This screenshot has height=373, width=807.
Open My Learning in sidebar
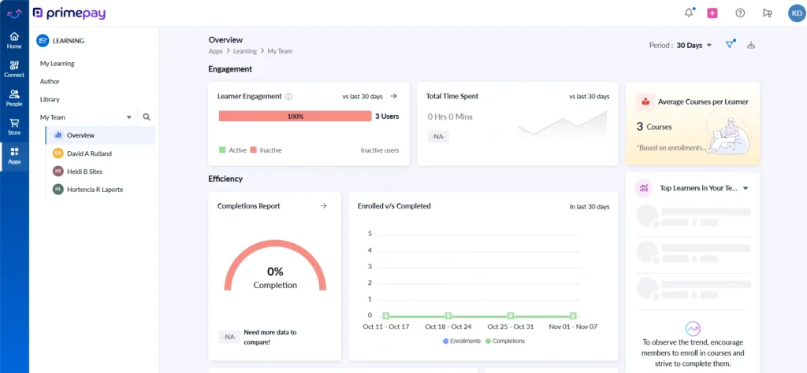click(x=58, y=63)
